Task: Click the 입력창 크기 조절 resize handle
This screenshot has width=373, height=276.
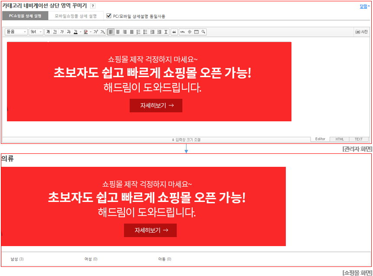Action: tap(186, 140)
